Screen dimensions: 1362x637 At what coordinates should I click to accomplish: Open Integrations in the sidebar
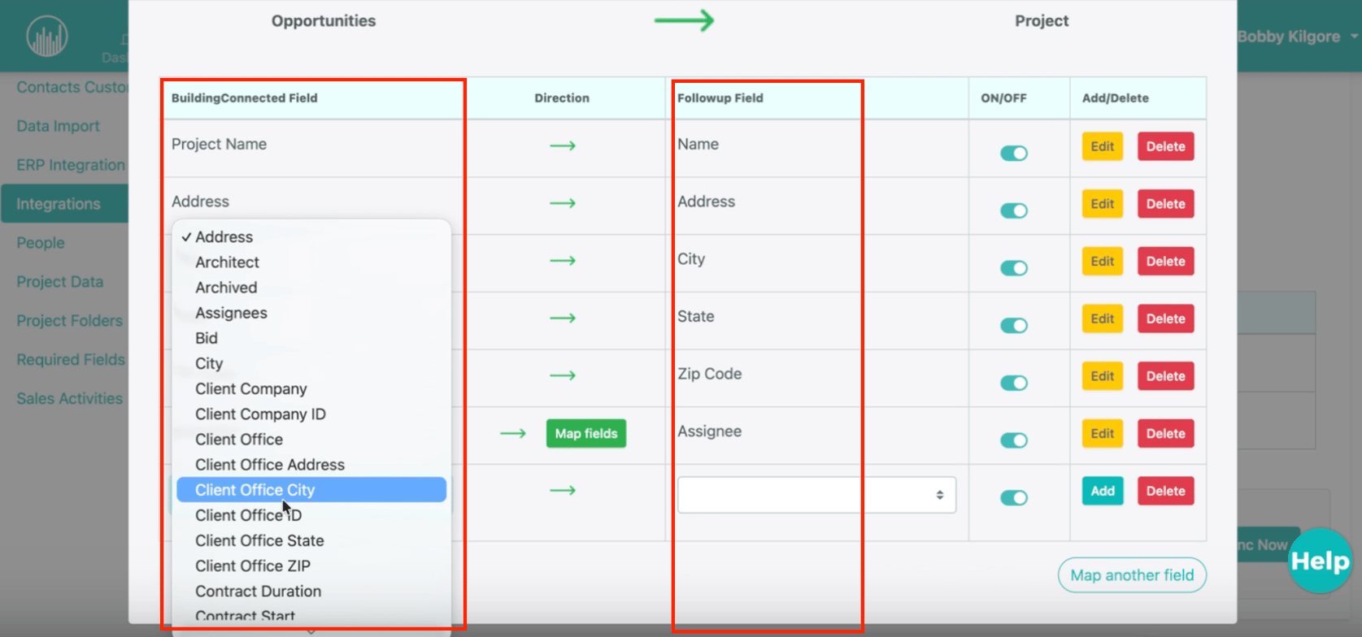(64, 204)
